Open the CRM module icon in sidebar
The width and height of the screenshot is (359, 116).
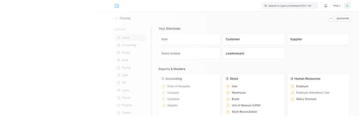tap(118, 75)
